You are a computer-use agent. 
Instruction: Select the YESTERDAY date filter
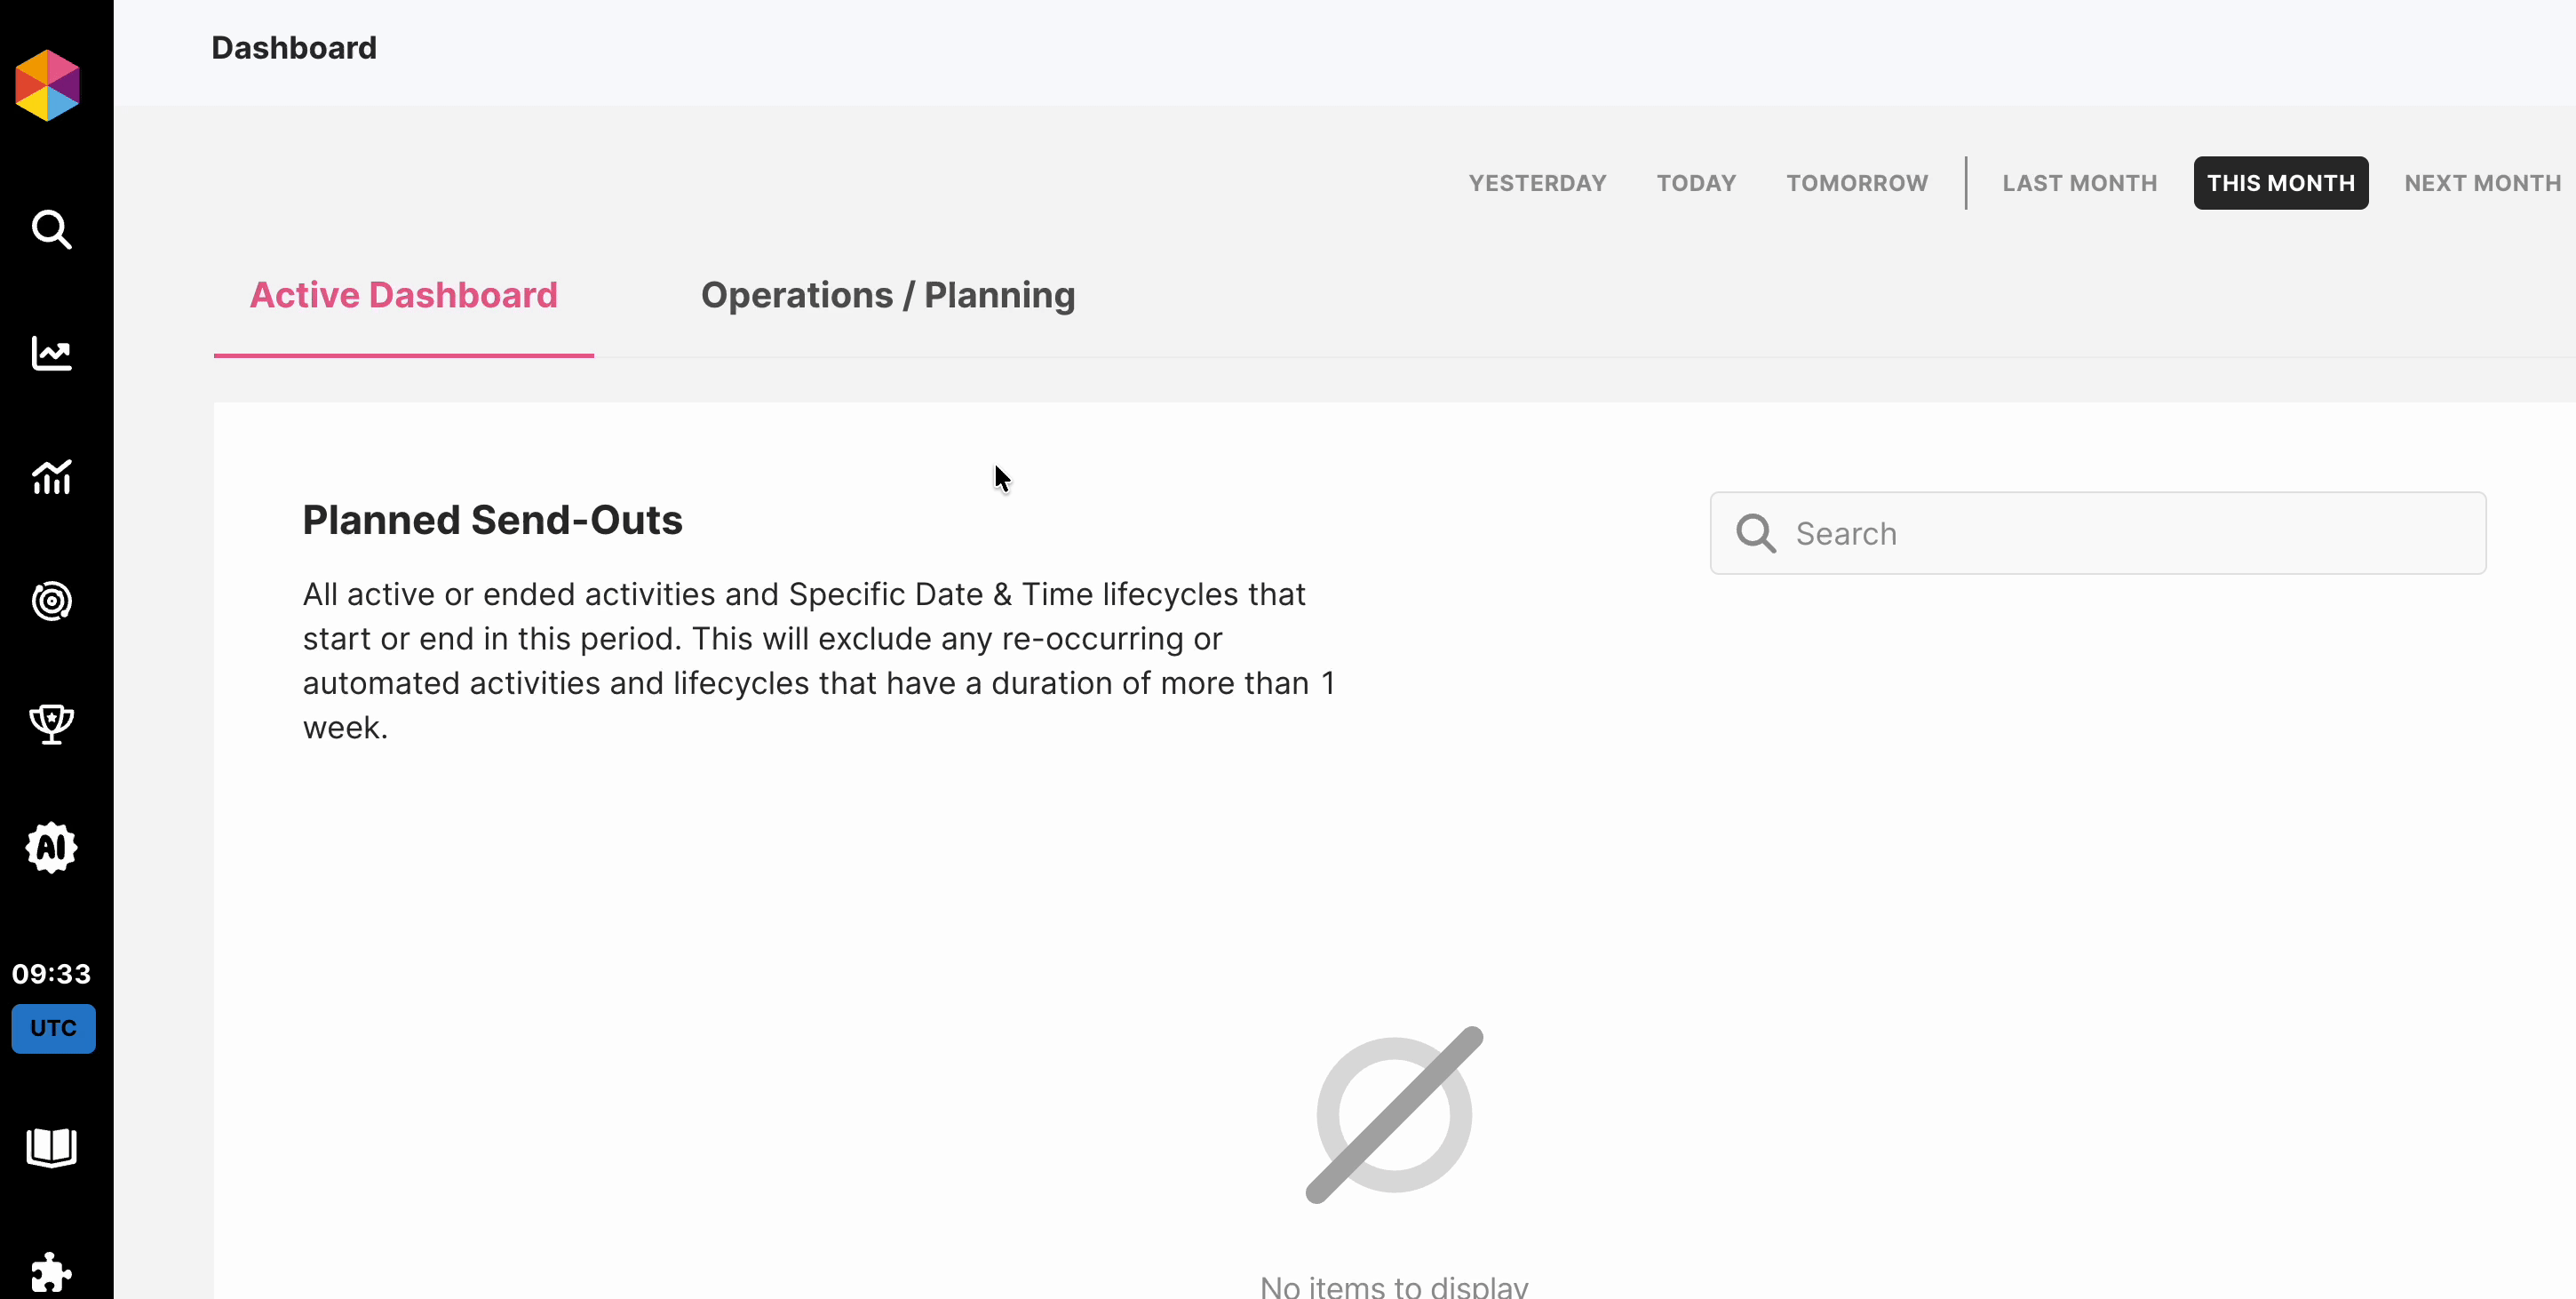click(1537, 183)
